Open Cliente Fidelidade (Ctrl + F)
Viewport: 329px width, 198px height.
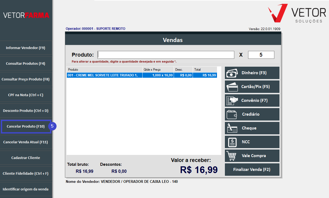coord(26,173)
